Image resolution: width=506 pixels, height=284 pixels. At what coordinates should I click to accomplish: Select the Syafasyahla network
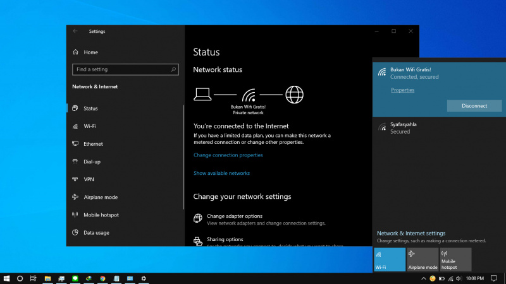(439, 128)
